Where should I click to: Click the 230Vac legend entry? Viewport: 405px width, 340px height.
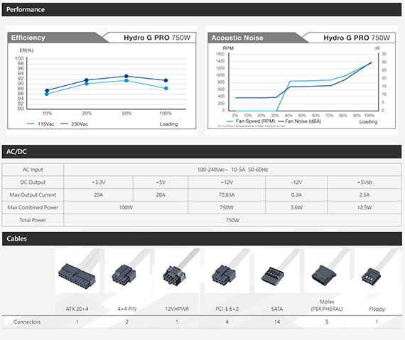click(75, 124)
